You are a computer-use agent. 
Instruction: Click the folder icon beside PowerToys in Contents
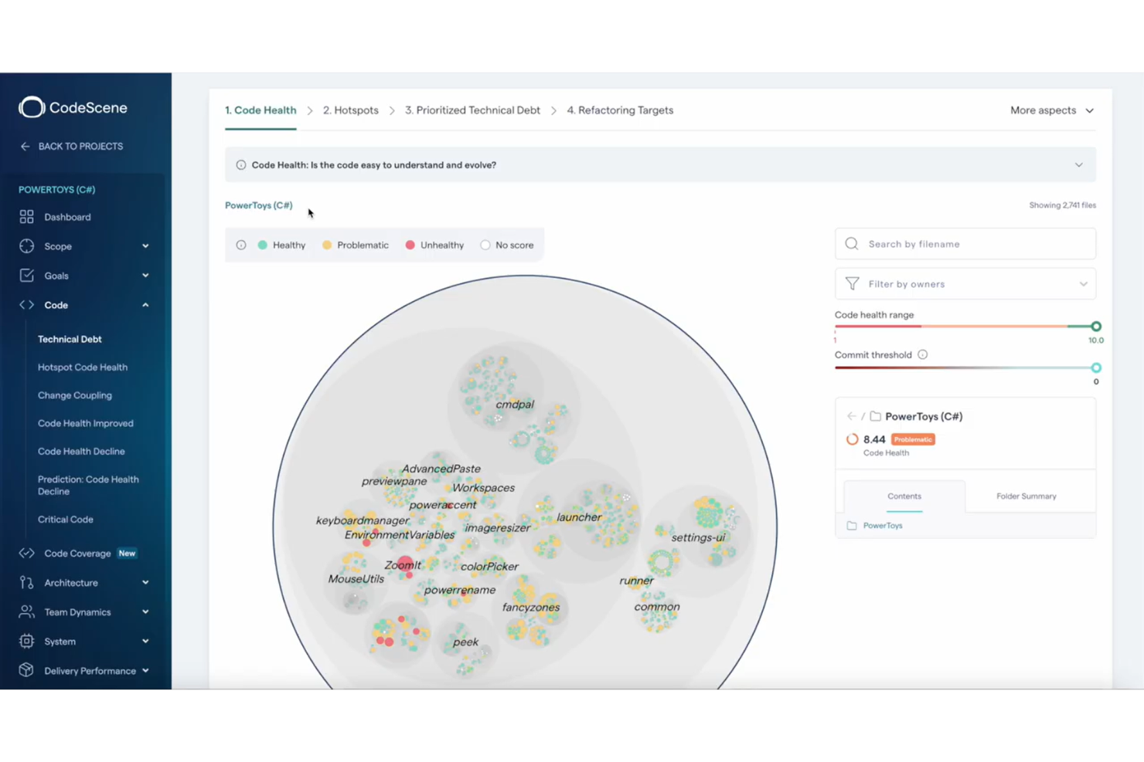pos(852,526)
